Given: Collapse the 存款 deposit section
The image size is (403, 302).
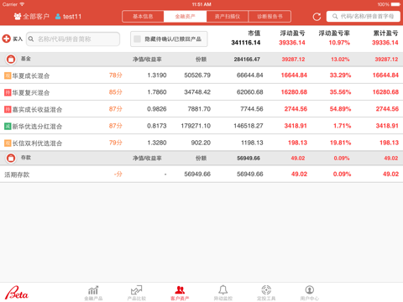Looking at the screenshot, I should (11, 158).
